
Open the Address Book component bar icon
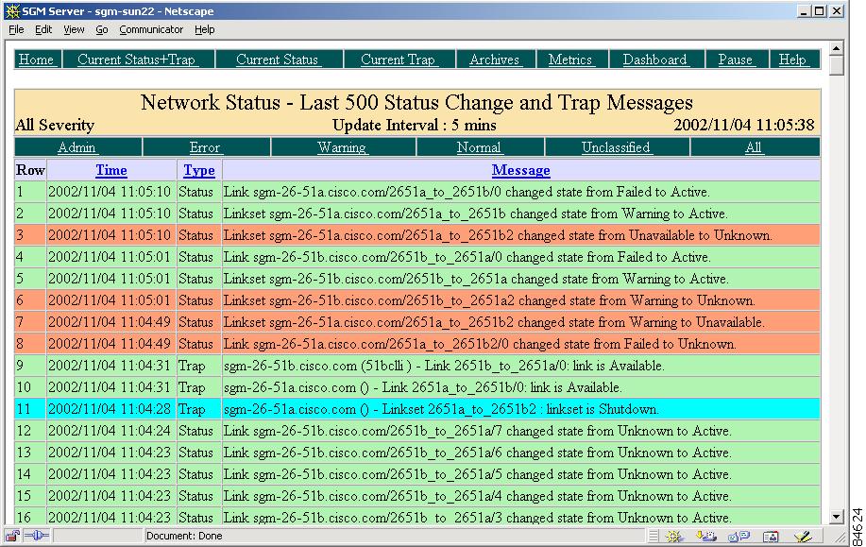771,536
